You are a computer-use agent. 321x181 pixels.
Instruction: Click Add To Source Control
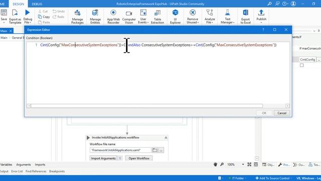tap(272, 178)
